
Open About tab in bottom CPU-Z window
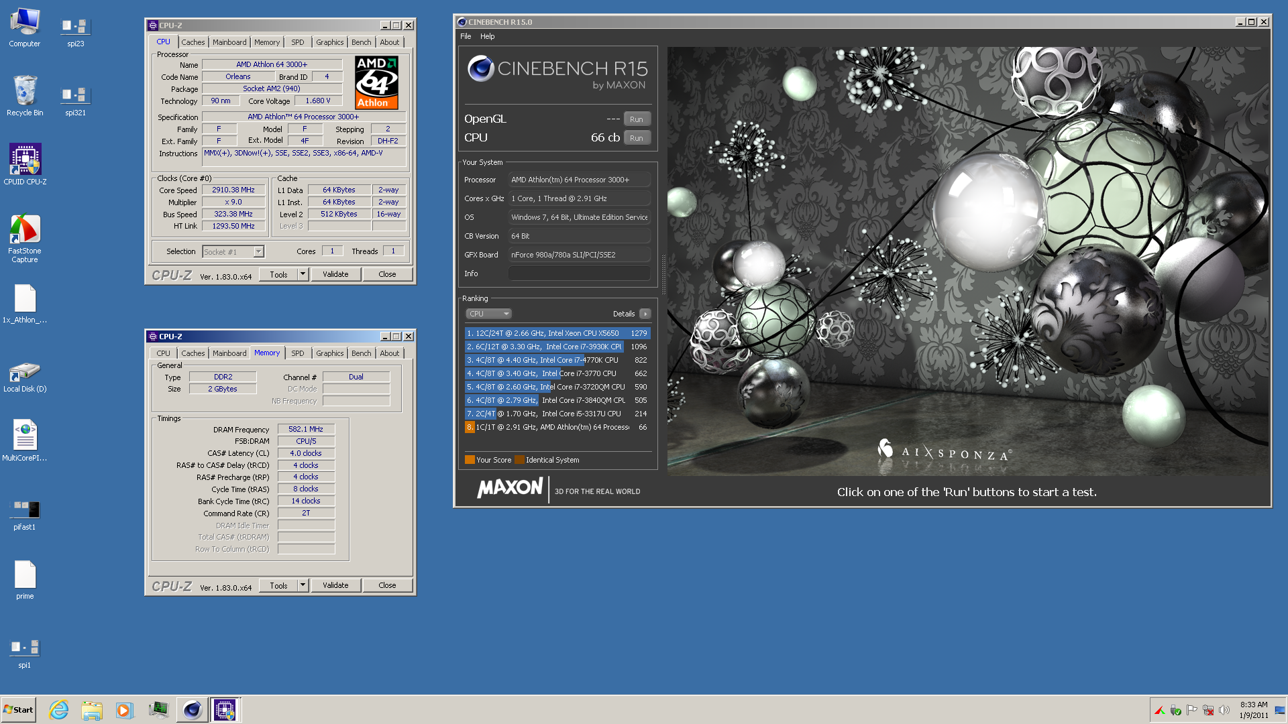(x=389, y=353)
